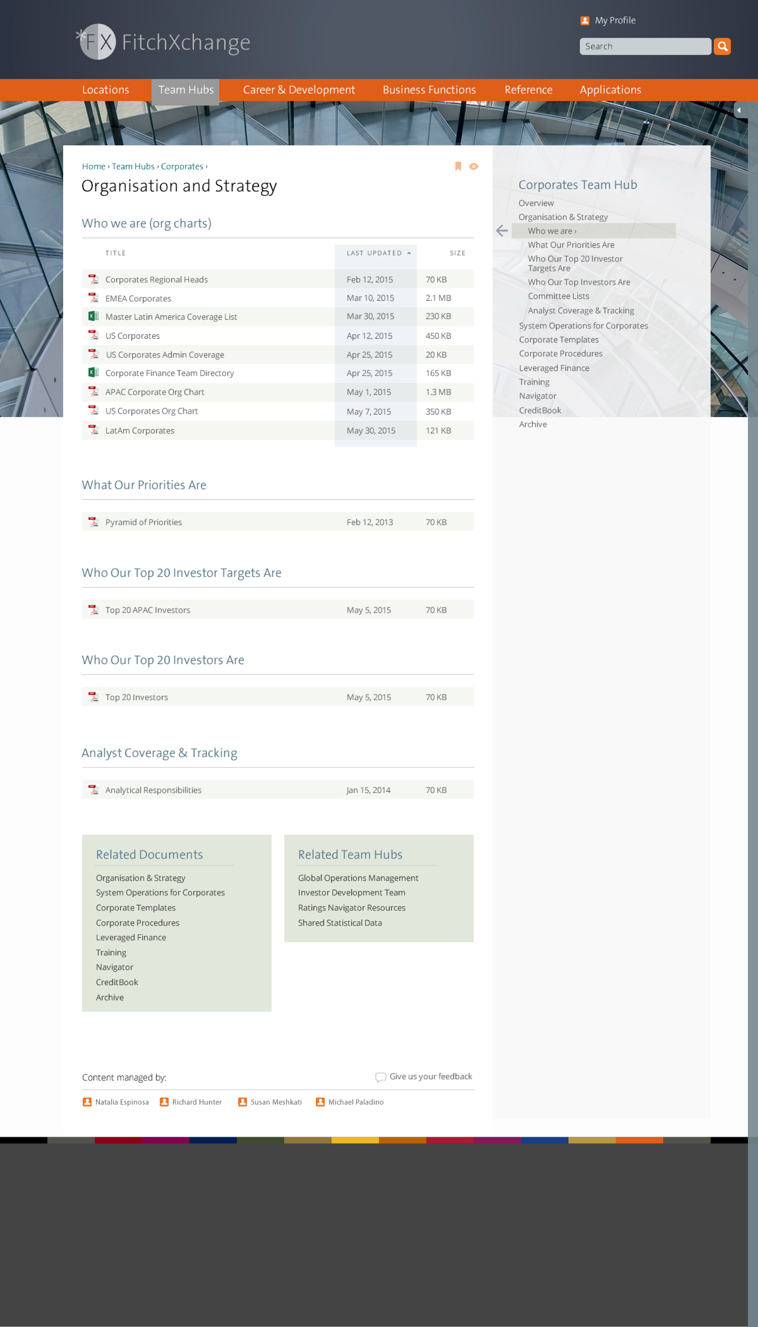Open the Locations menu
Image resolution: width=758 pixels, height=1327 pixels.
point(106,90)
